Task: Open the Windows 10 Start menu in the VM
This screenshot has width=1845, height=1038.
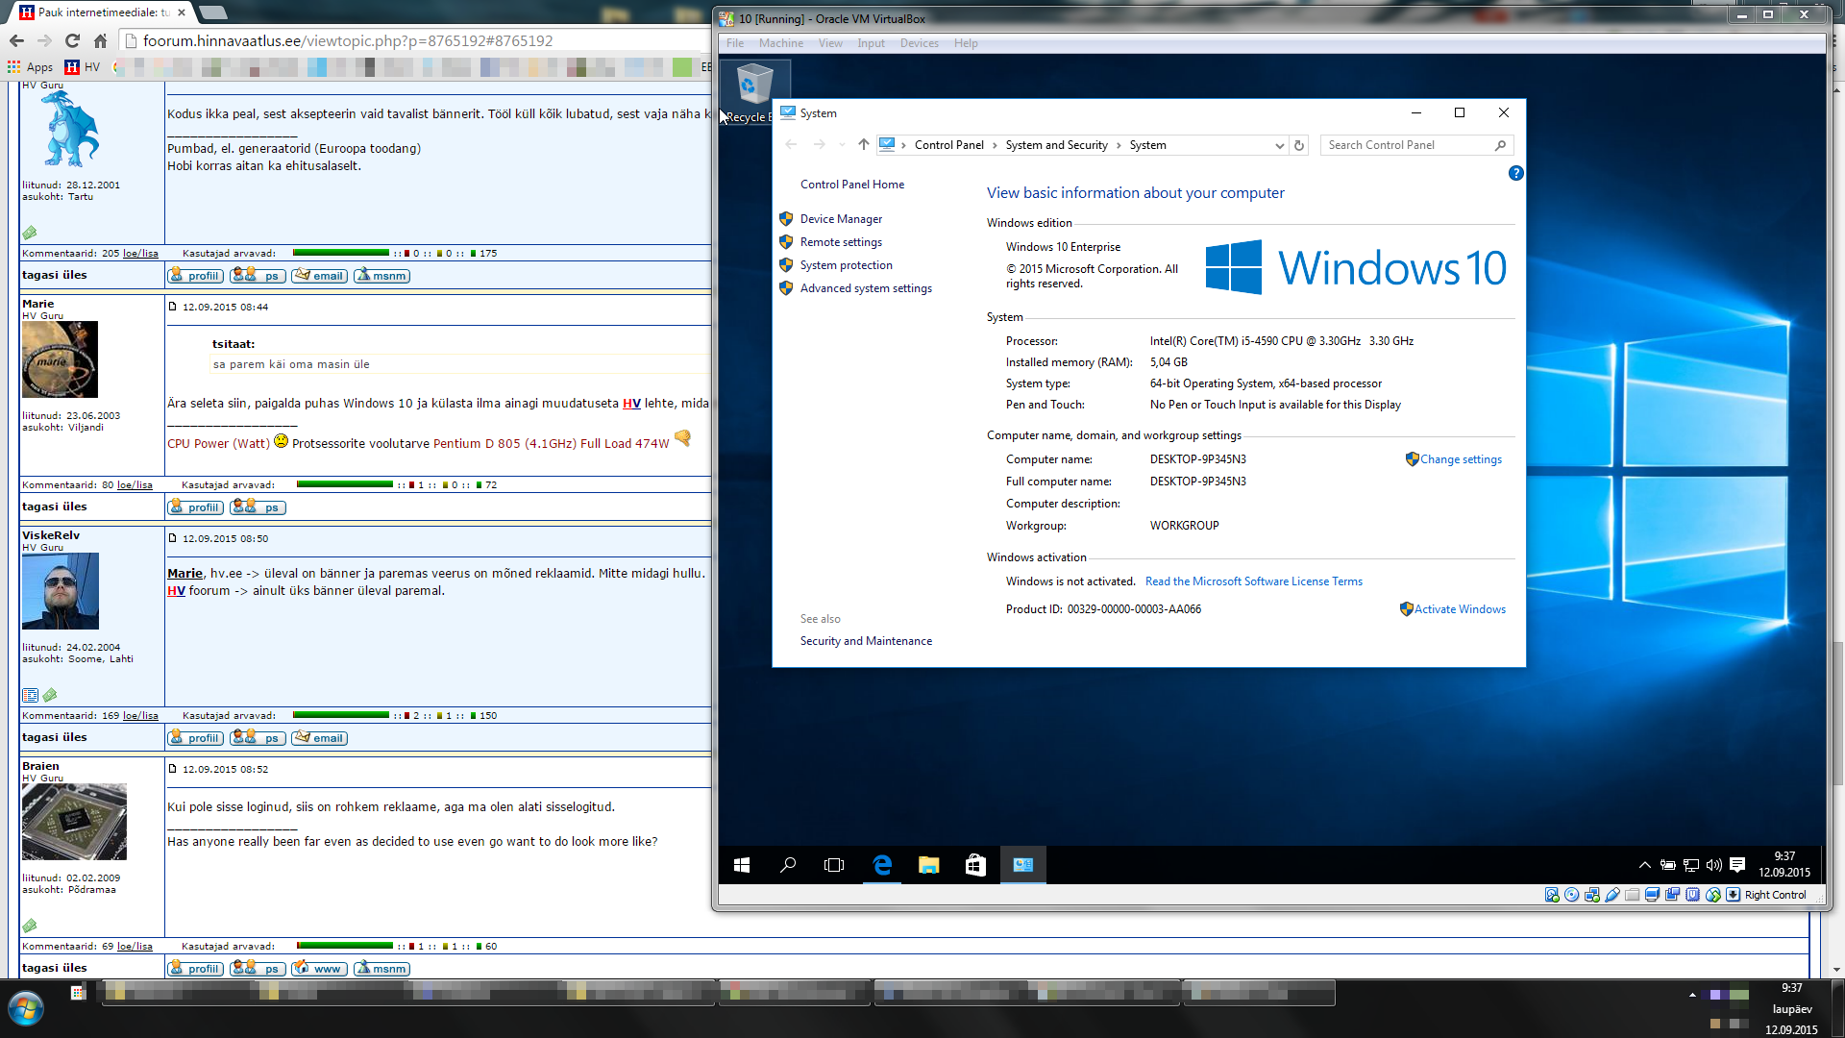Action: 742,865
